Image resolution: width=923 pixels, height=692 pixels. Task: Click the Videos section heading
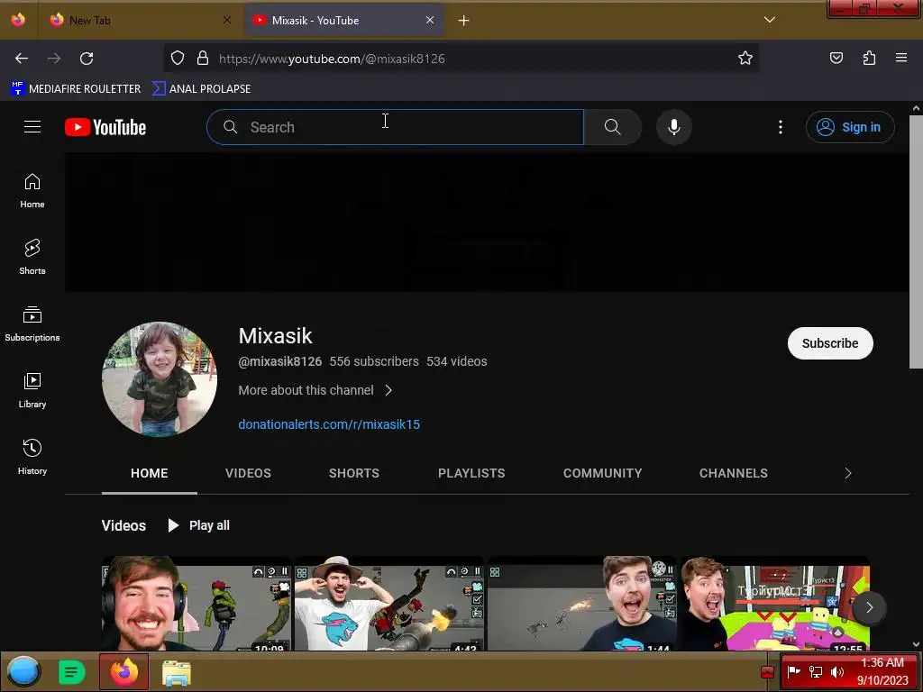123,525
